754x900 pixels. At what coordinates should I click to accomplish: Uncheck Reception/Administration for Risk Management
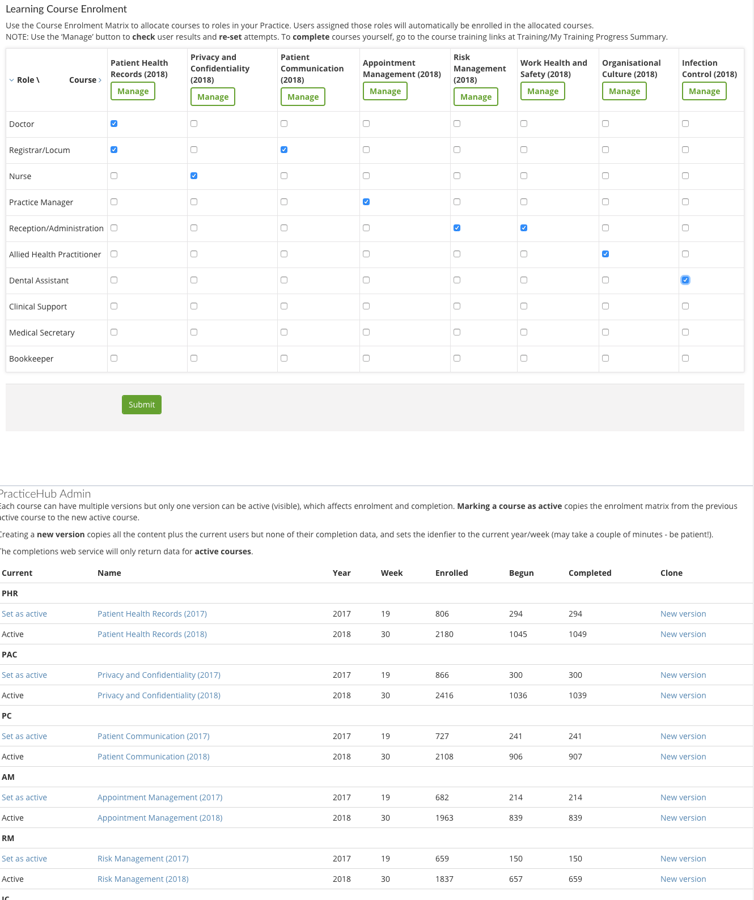tap(457, 228)
